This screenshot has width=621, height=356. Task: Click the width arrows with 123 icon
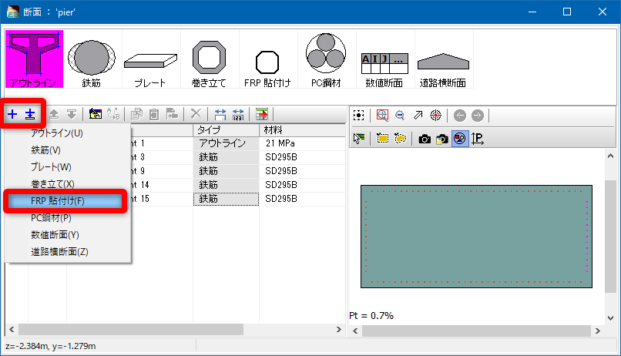[x=237, y=115]
